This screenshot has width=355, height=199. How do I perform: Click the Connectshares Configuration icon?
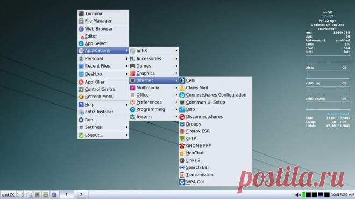coord(182,95)
